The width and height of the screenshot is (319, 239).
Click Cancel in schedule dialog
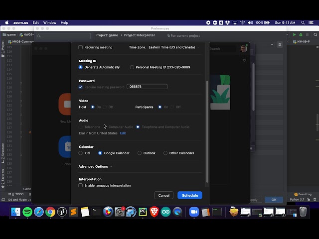pyautogui.click(x=164, y=195)
